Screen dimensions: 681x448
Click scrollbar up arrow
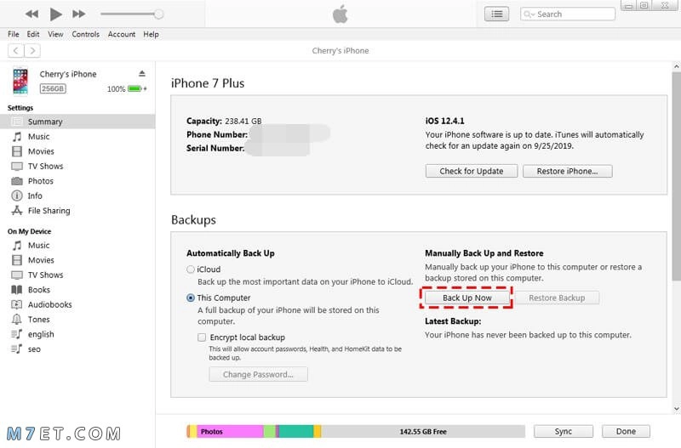[x=676, y=67]
